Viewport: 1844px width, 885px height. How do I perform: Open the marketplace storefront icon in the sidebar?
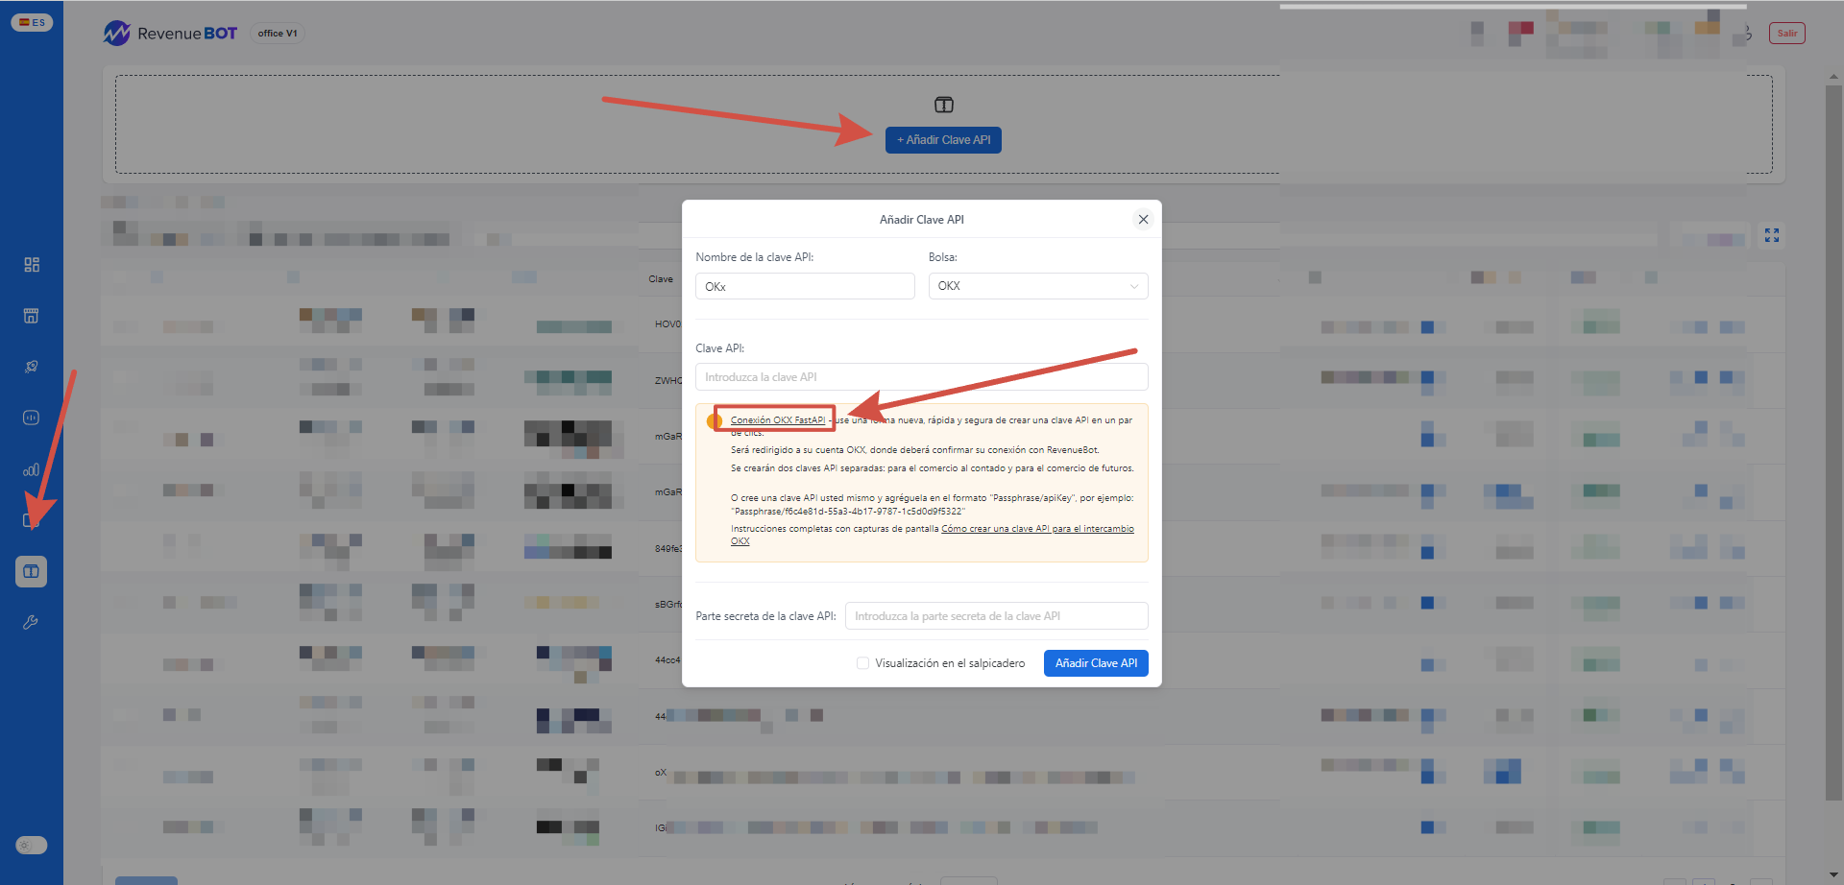(32, 316)
